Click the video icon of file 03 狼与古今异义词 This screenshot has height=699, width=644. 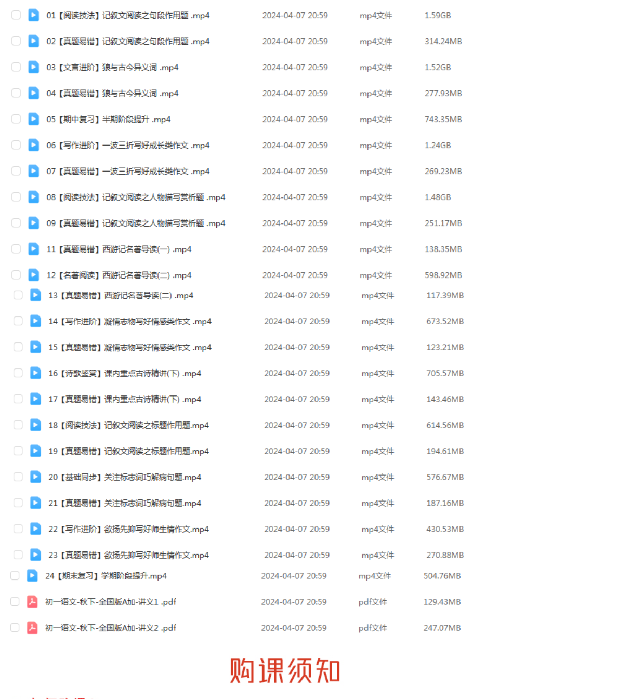click(x=33, y=67)
